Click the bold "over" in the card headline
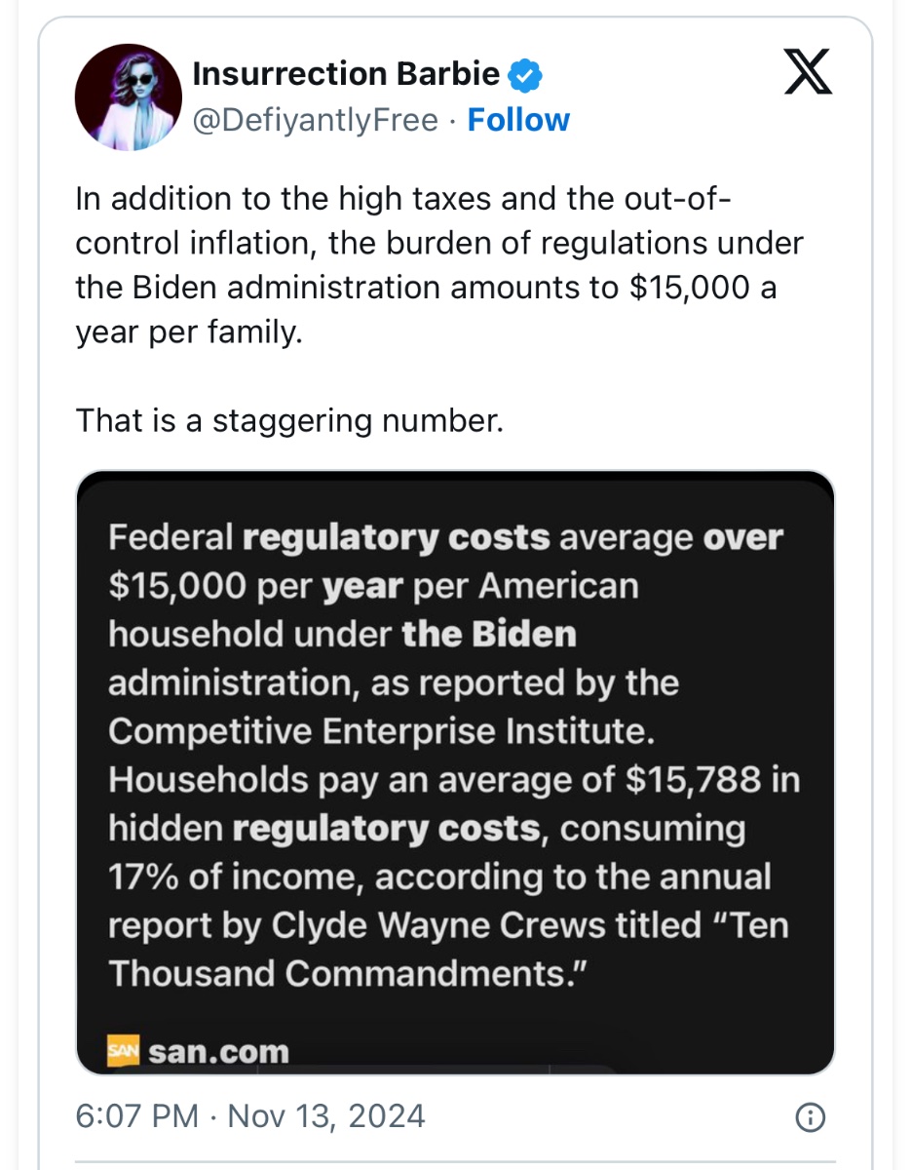The image size is (911, 1170). 743,537
